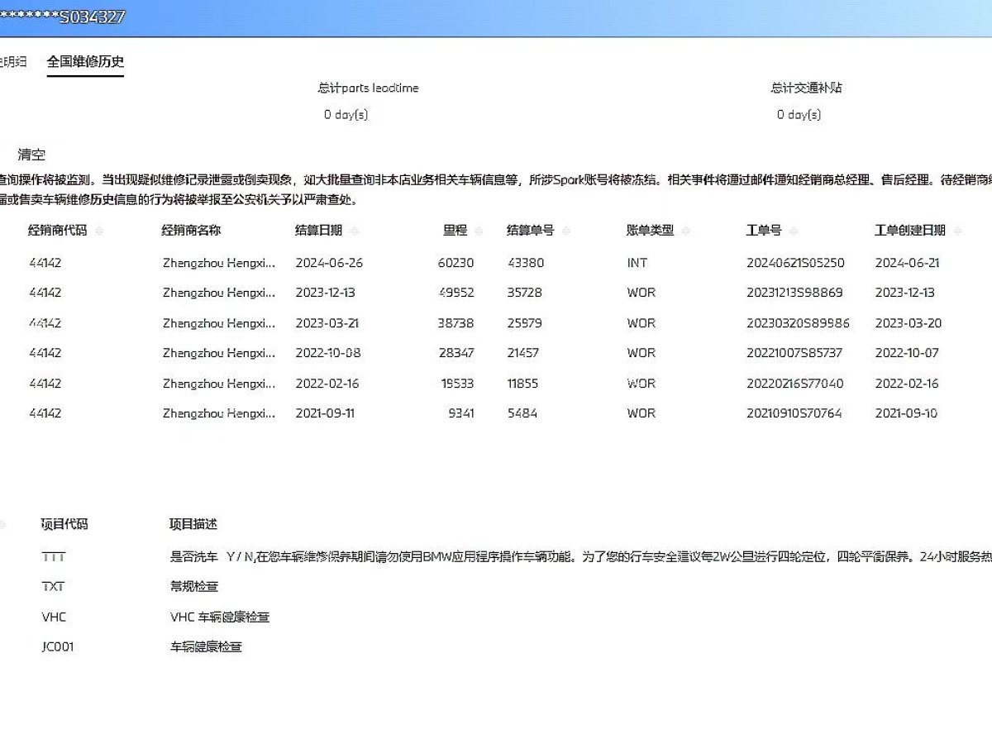Viewport: 992px width, 744px height.
Task: Select the VHC 车辆健康检查 item
Action: pyautogui.click(x=220, y=617)
